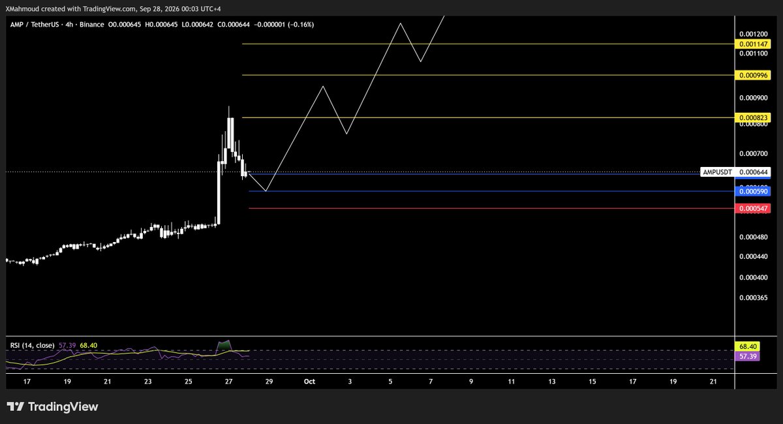This screenshot has width=783, height=424.
Task: Click date 27 on the time axis
Action: click(x=228, y=381)
